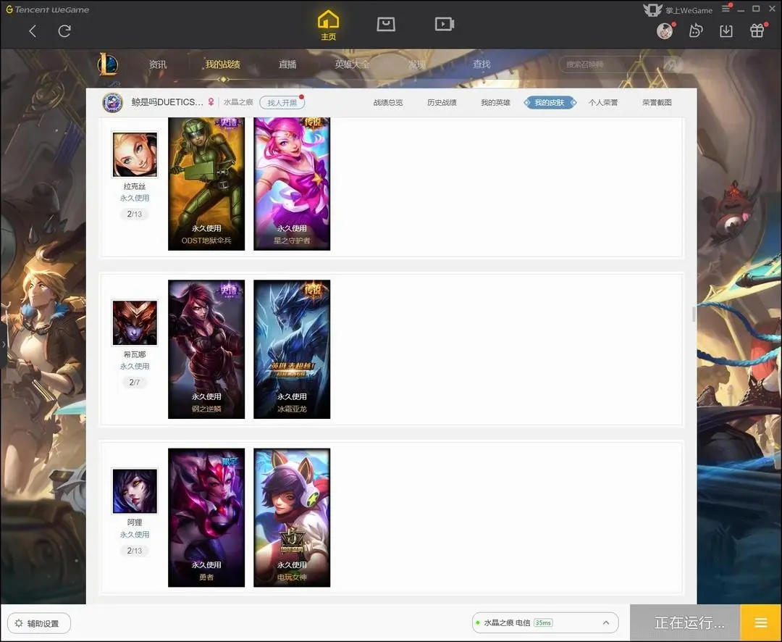The height and width of the screenshot is (642, 782).
Task: Click the summoner name 鲸是吗DUETICS...
Action: point(167,102)
